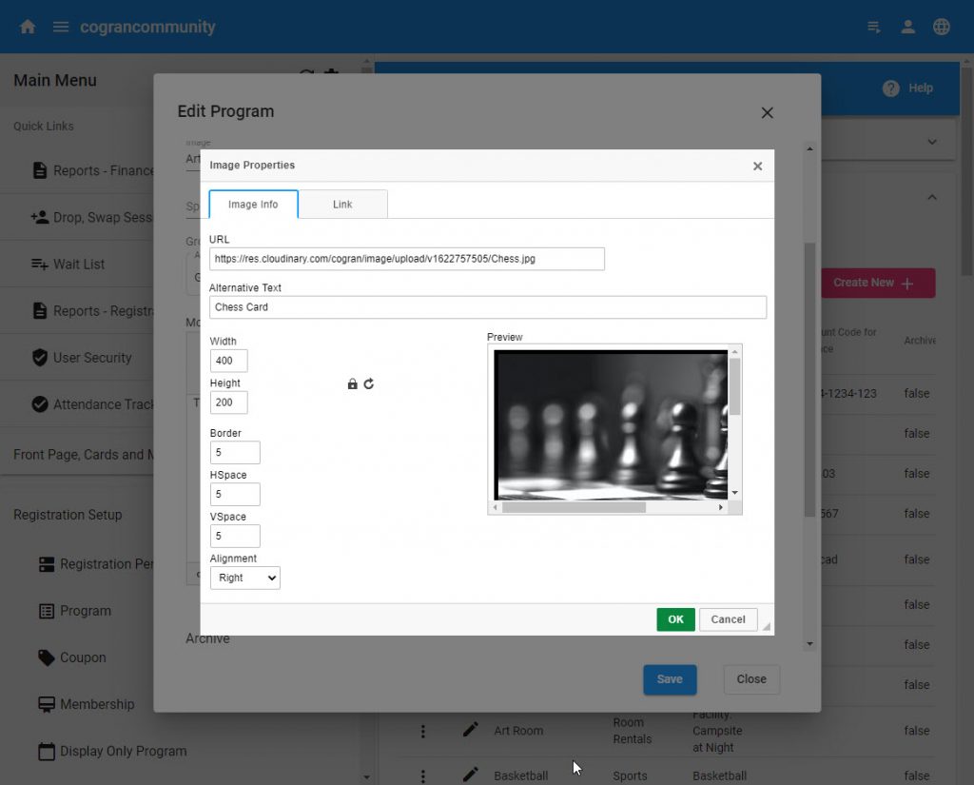Click the Create New button
The width and height of the screenshot is (974, 785).
click(x=878, y=283)
